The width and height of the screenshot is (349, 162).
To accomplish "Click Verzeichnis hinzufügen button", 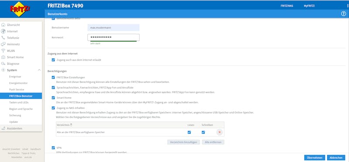I will coord(183,142).
